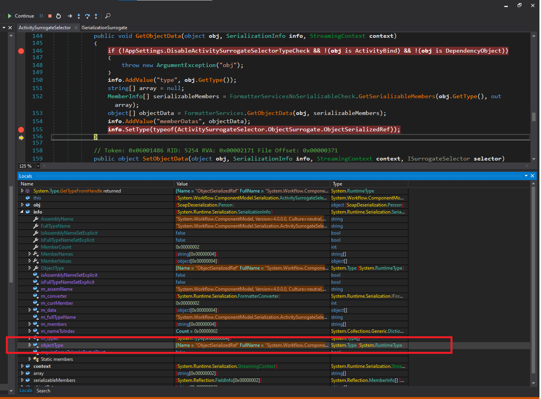Click the field icon beside isFullTypeNameSetExplicit
This screenshot has width=541, height=399.
pyautogui.click(x=35, y=282)
